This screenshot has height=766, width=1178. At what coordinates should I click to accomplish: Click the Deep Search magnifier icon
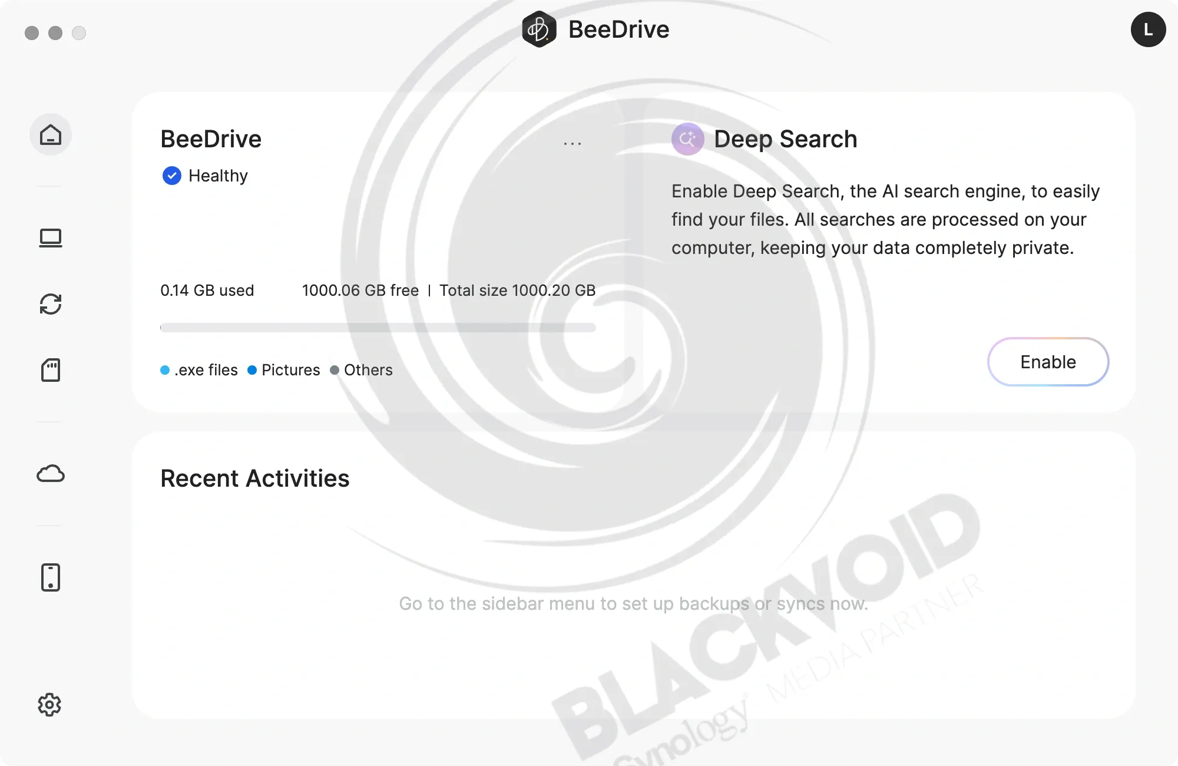tap(687, 139)
